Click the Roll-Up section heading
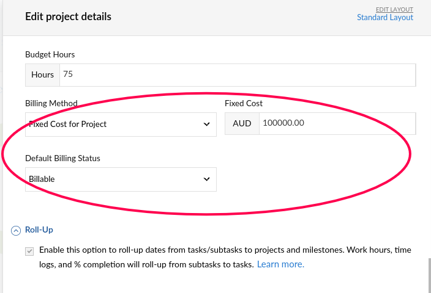Image resolution: width=431 pixels, height=293 pixels. point(39,230)
